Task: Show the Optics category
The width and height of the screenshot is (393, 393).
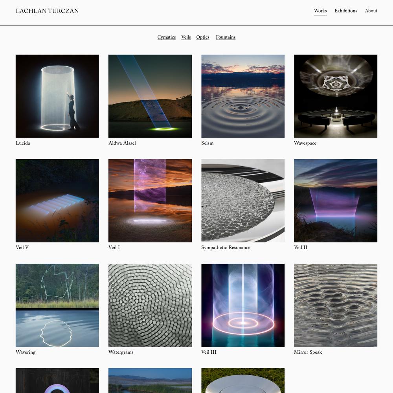Action: point(203,37)
